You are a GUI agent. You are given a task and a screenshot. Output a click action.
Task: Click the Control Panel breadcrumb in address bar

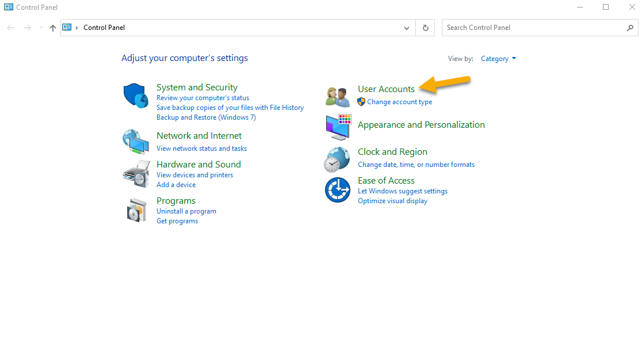pyautogui.click(x=104, y=28)
